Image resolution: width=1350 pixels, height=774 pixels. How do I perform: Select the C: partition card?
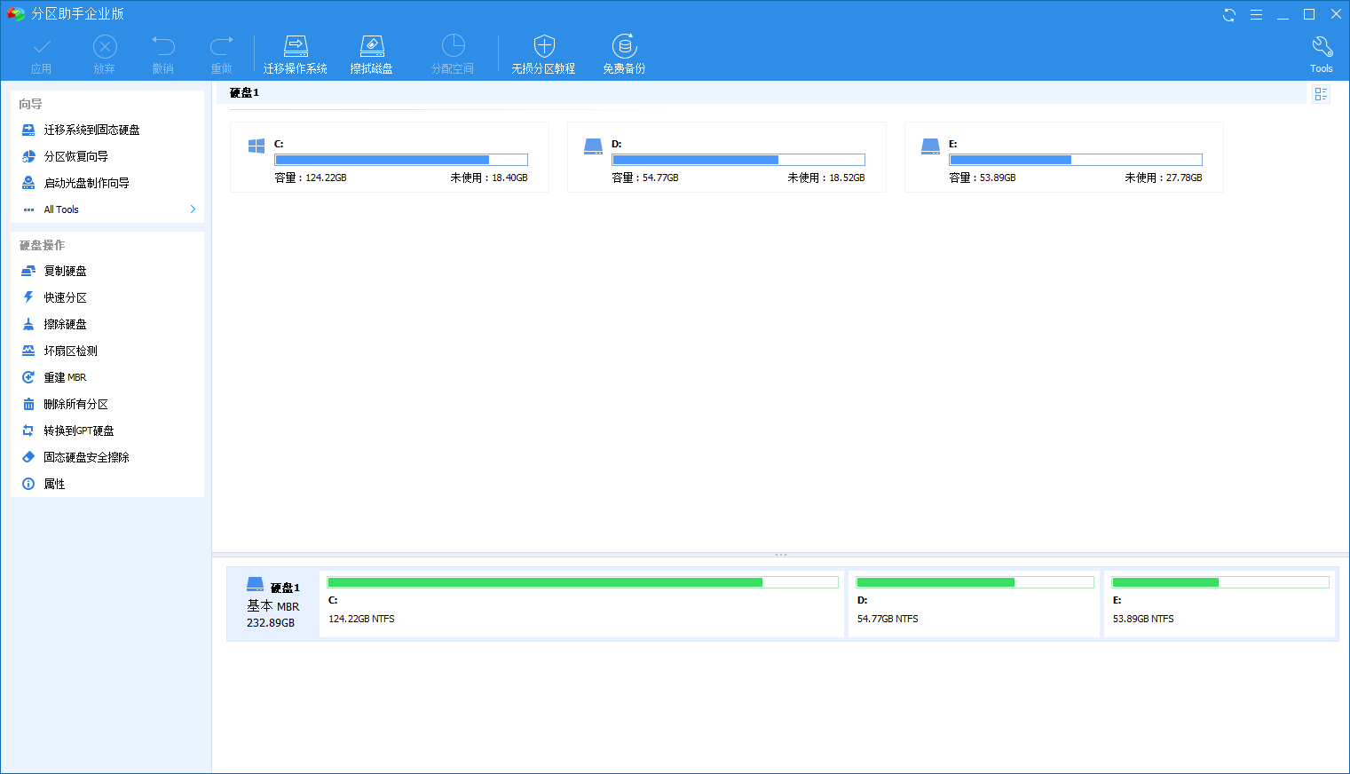point(390,157)
